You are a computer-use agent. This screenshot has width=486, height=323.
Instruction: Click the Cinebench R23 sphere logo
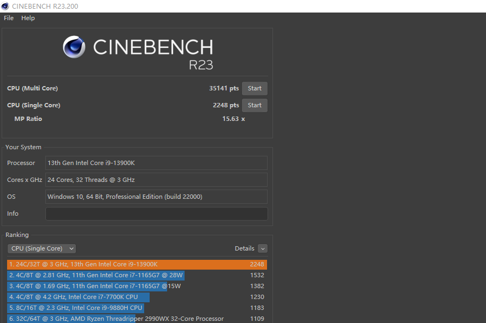click(74, 47)
